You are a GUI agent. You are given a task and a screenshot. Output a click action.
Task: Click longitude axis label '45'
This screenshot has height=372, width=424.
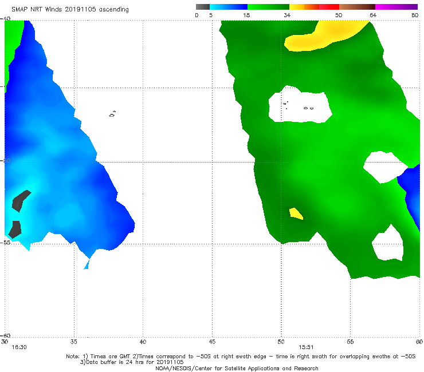point(212,342)
